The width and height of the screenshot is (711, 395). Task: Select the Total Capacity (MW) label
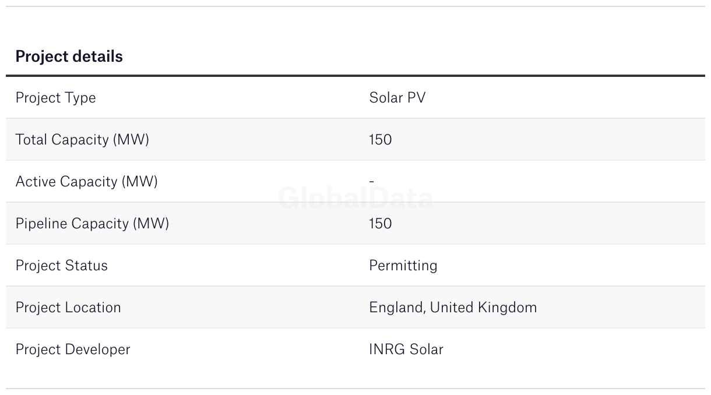click(82, 140)
